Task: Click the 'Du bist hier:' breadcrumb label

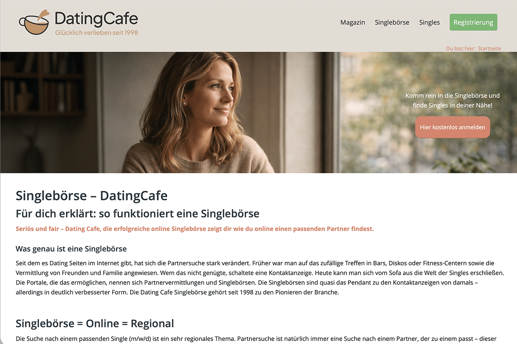Action: (461, 49)
